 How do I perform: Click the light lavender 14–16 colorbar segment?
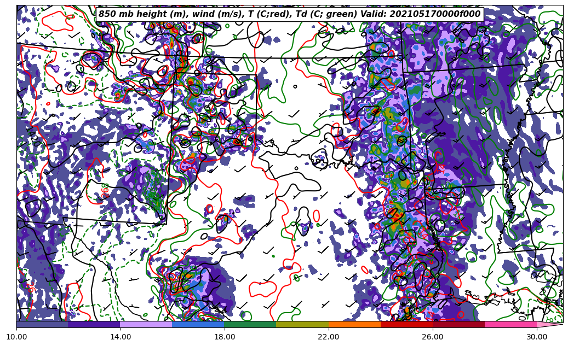[x=146, y=324]
